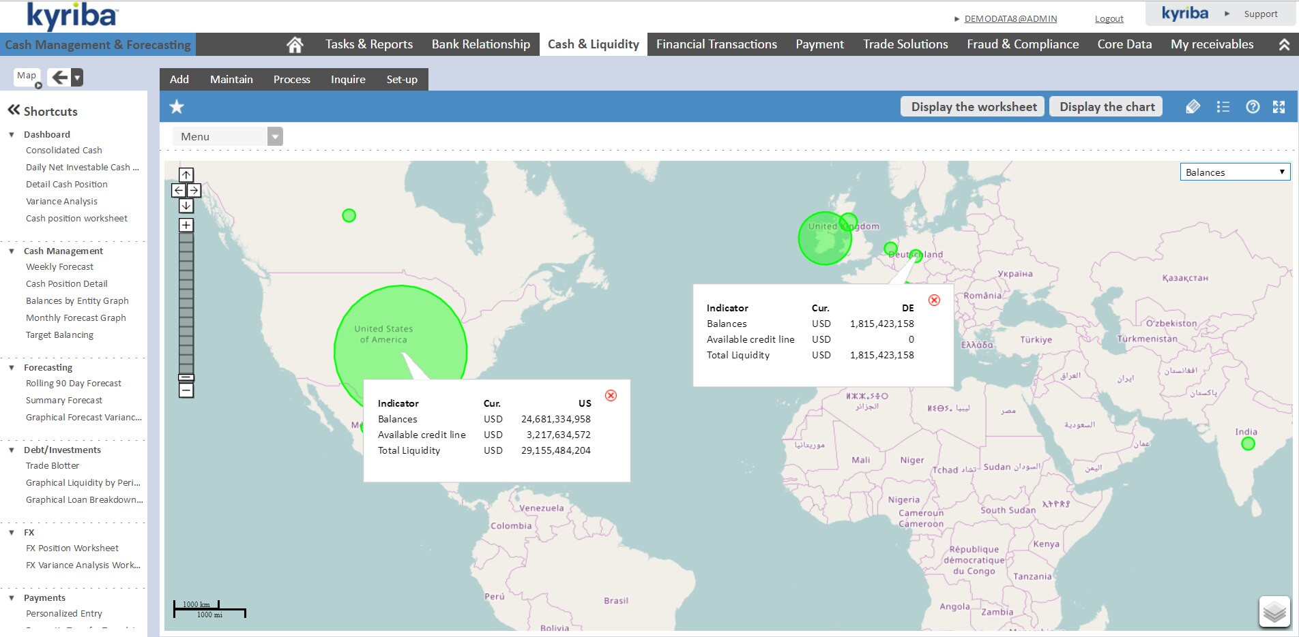Click the map zoom in plus button

click(x=186, y=226)
